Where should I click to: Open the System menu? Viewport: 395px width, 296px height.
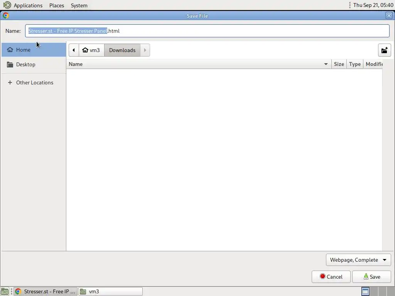pyautogui.click(x=79, y=5)
